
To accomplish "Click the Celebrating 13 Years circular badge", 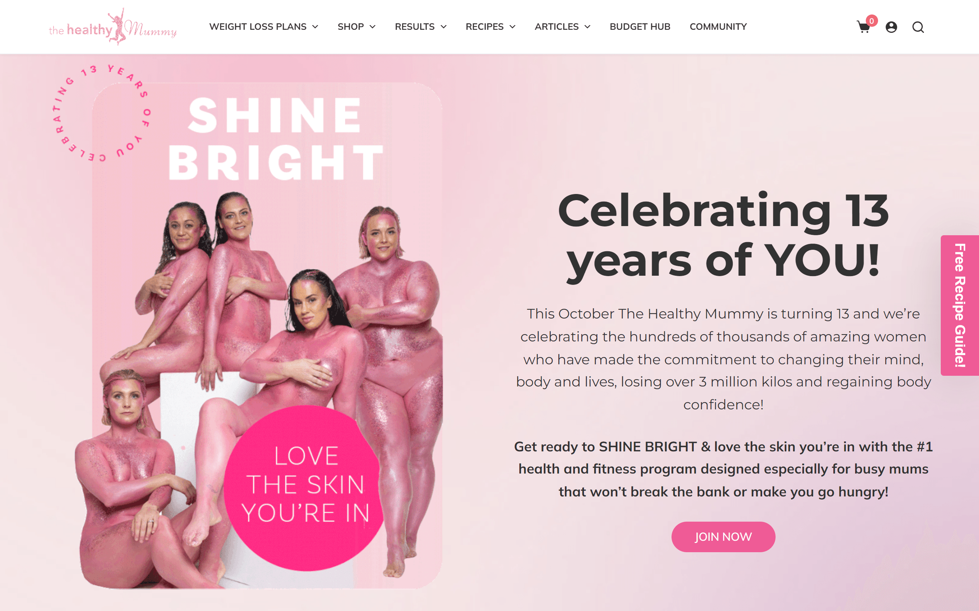I will 102,113.
